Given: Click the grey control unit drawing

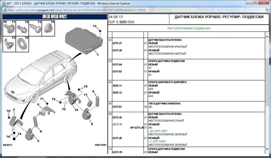Looking at the screenshot, I should [84, 41].
